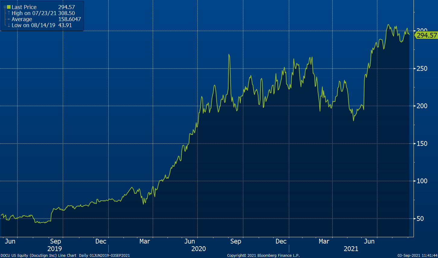
Task: Click the 100 y-axis label
Action: (x=423, y=181)
